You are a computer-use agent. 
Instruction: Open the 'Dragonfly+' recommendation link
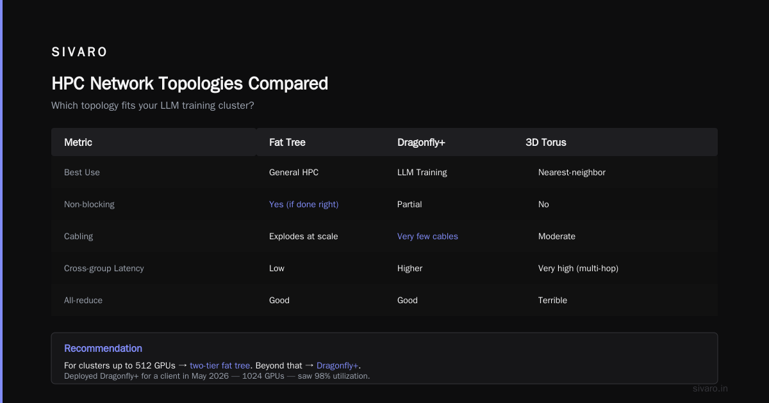(x=337, y=365)
